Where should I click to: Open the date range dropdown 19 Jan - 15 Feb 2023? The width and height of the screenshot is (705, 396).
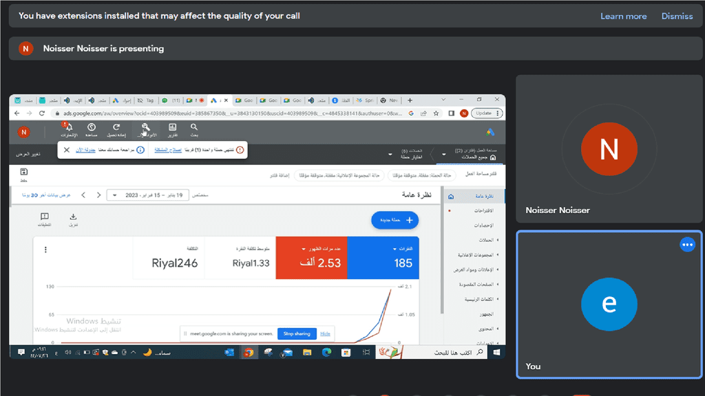click(x=147, y=195)
